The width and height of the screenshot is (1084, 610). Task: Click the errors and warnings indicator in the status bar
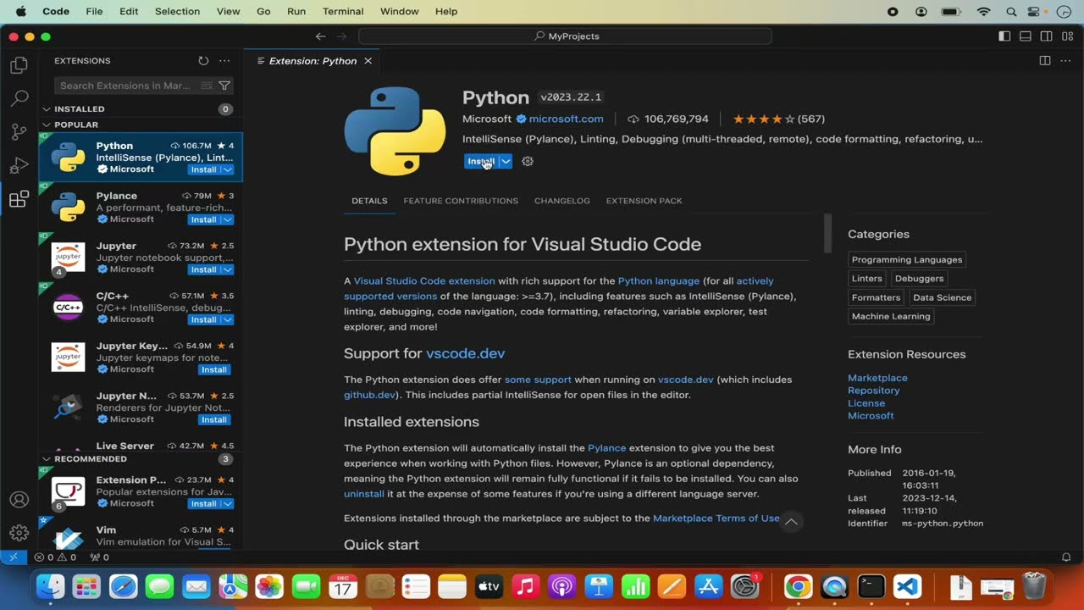tap(51, 557)
